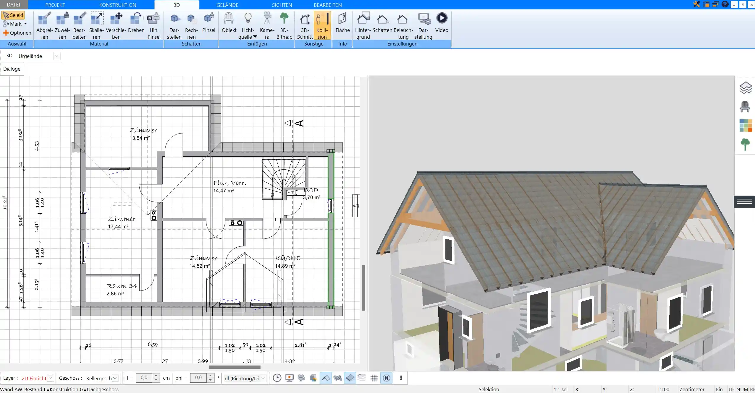Toggle the grid display icon
Image resolution: width=755 pixels, height=393 pixels.
tap(374, 378)
